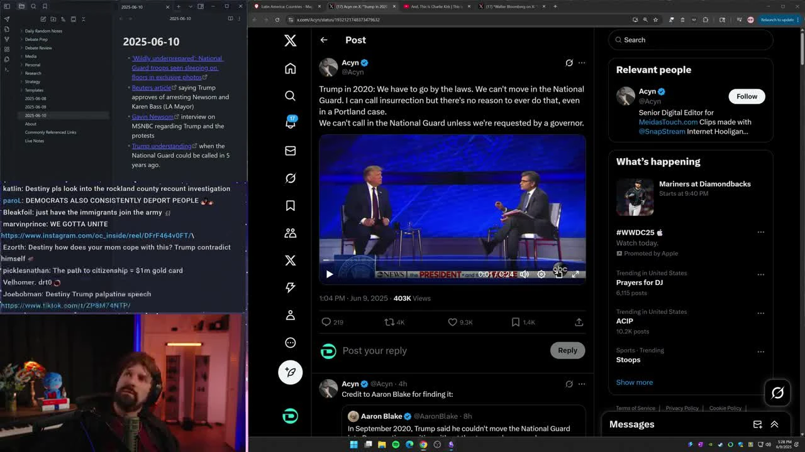Click the round compose post button

[x=290, y=372]
